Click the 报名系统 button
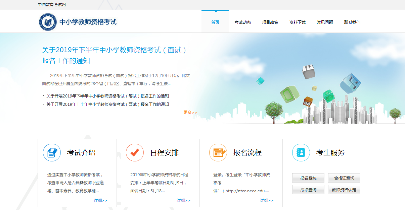 [308, 178]
